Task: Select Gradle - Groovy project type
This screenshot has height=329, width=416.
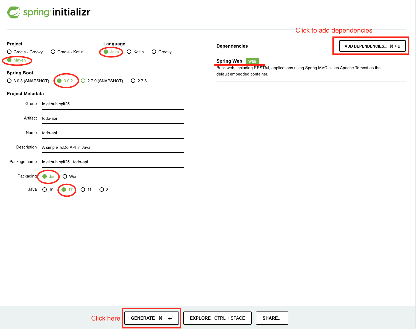Action: point(25,52)
